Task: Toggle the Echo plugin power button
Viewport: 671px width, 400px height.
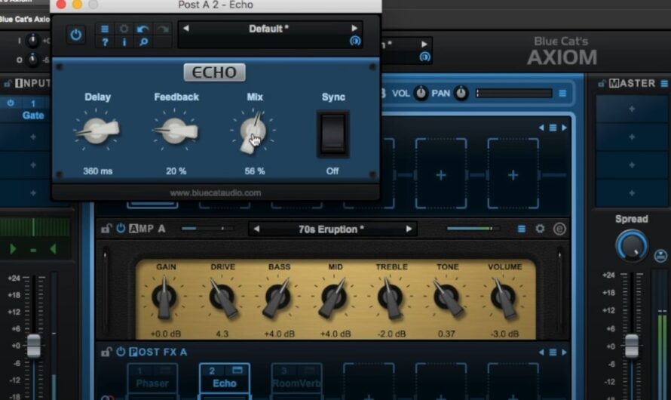Action: [75, 35]
